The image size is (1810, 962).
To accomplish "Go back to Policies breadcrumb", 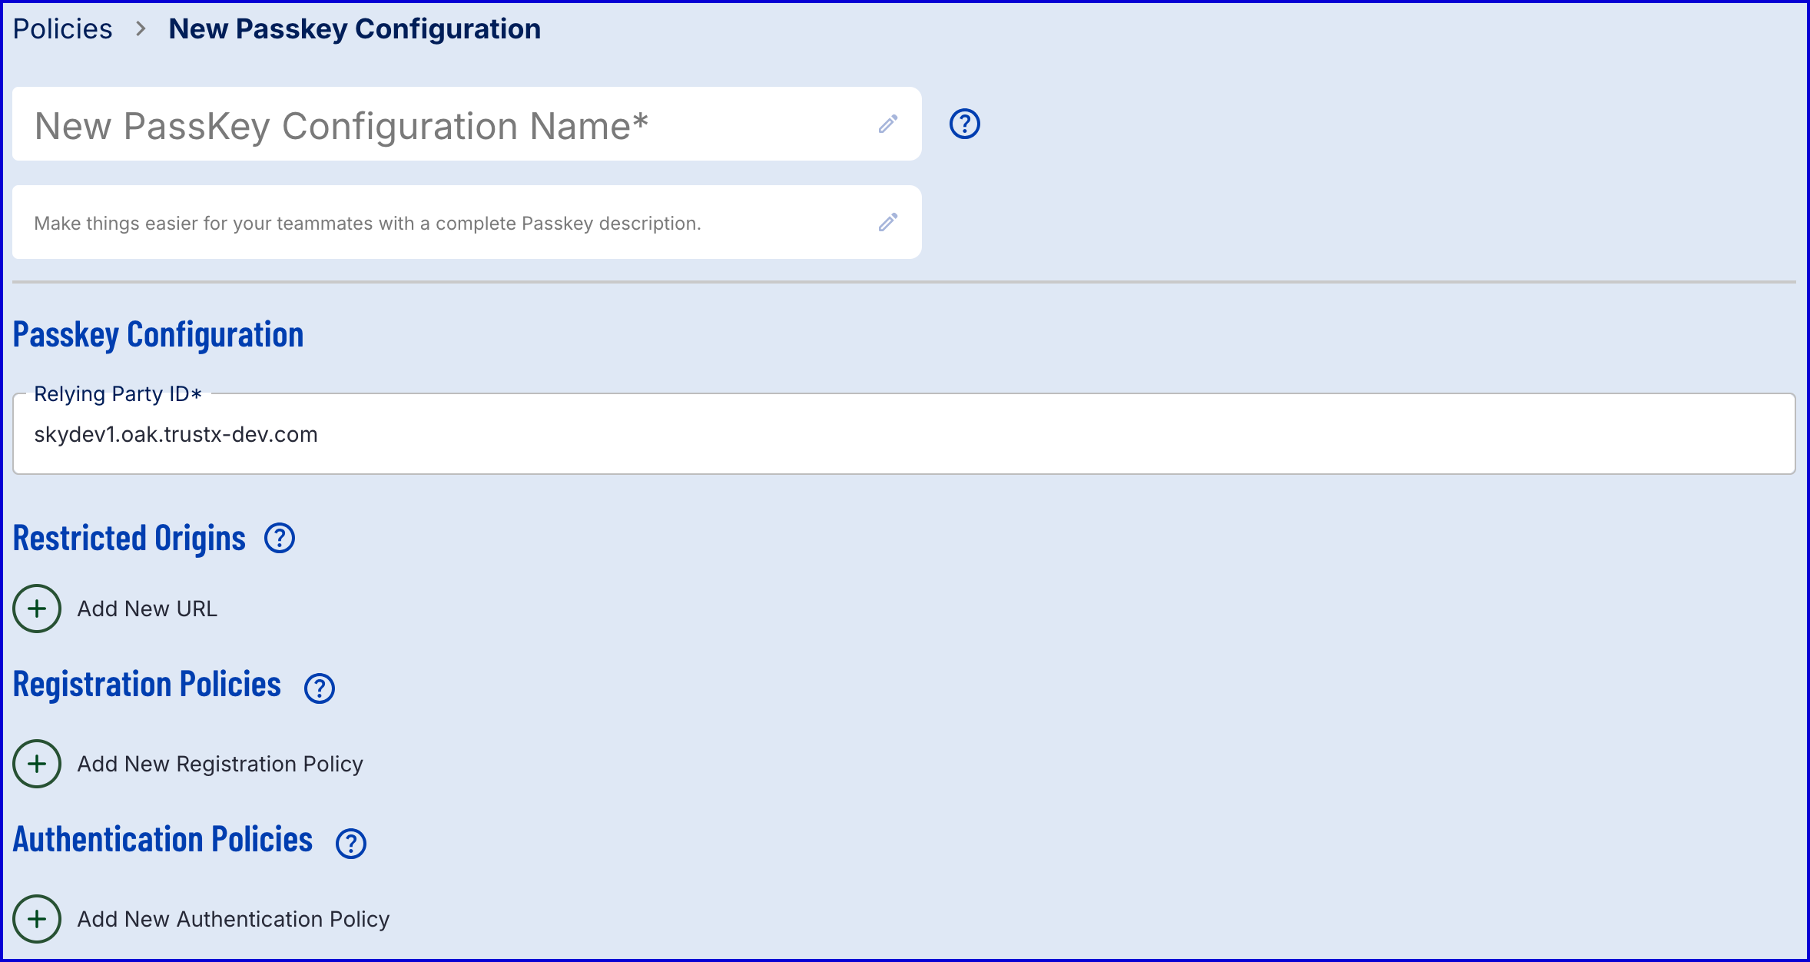I will point(63,29).
